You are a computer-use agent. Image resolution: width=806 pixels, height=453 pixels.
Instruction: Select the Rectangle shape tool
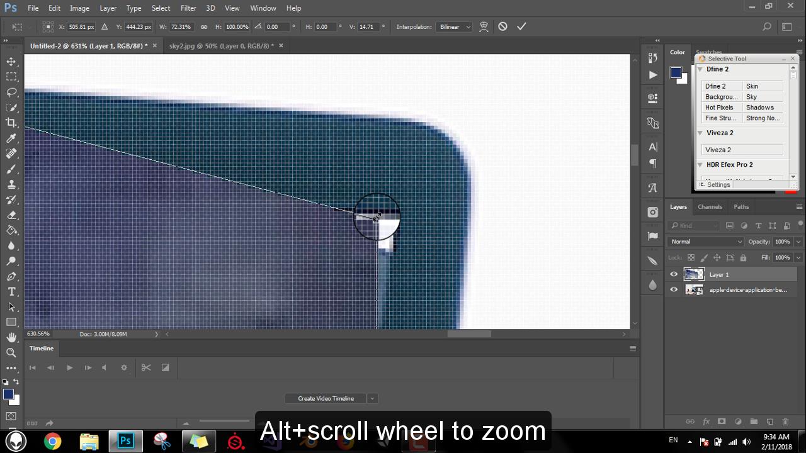point(11,322)
